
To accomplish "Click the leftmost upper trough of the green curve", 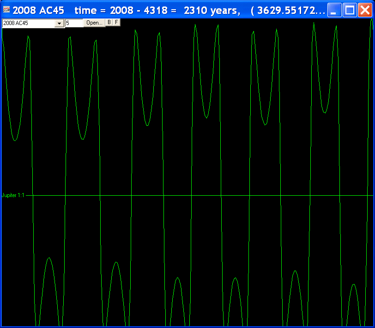I will (15, 140).
